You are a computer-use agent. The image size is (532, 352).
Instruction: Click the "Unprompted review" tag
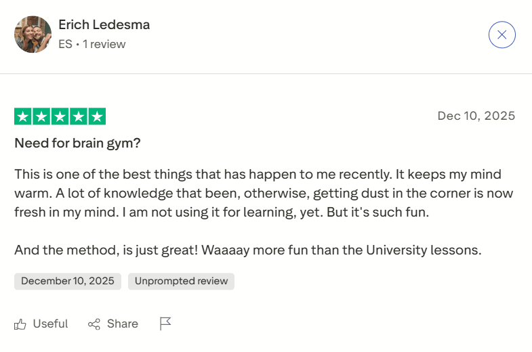181,282
